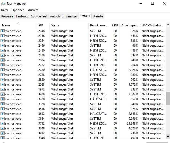Close the Task-Manager window
The image size is (170, 143).
pos(164,3)
